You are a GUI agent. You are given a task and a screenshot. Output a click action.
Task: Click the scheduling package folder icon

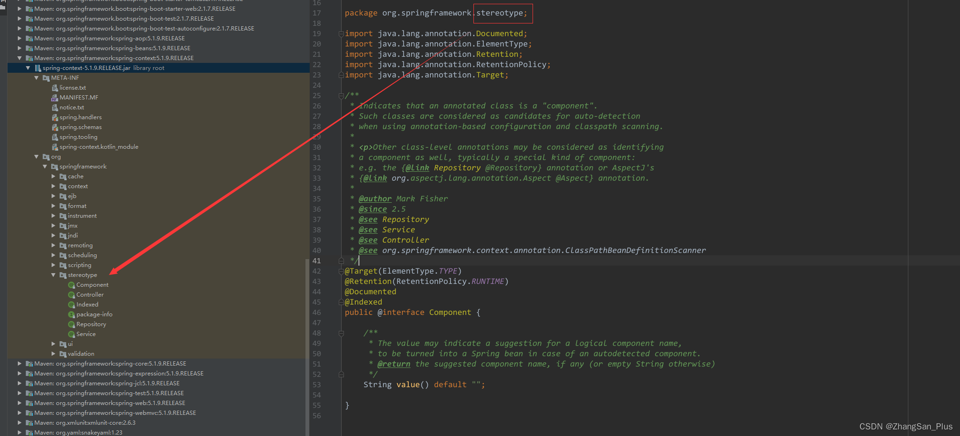63,255
